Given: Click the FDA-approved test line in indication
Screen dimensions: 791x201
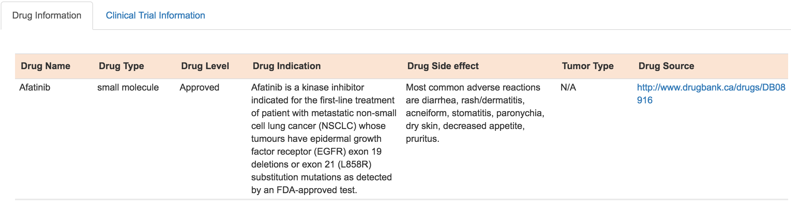Looking at the screenshot, I should pyautogui.click(x=304, y=190).
